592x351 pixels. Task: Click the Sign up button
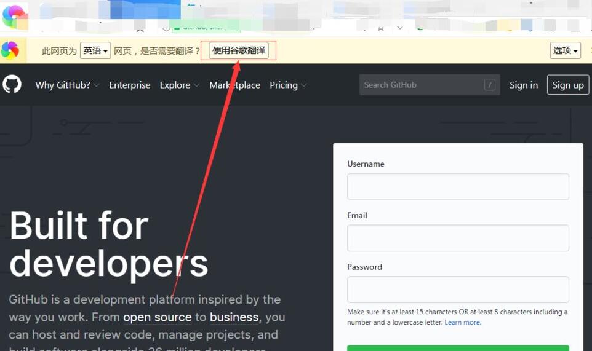coord(568,85)
